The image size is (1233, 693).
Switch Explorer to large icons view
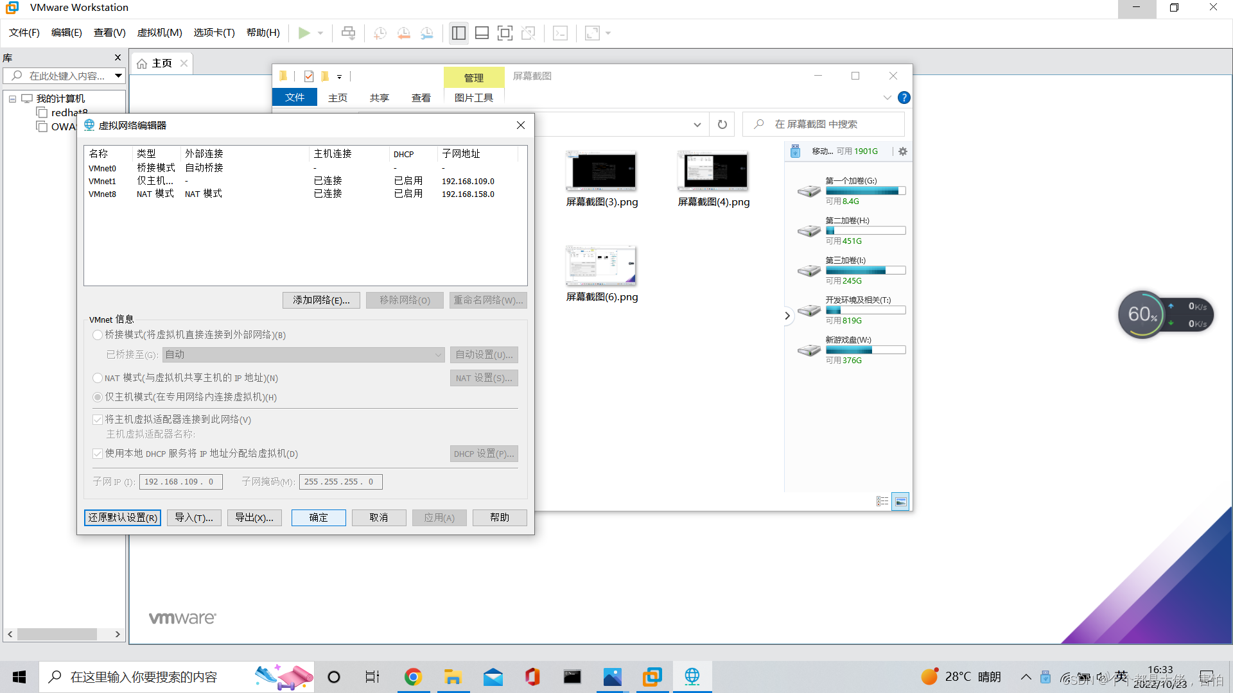901,501
